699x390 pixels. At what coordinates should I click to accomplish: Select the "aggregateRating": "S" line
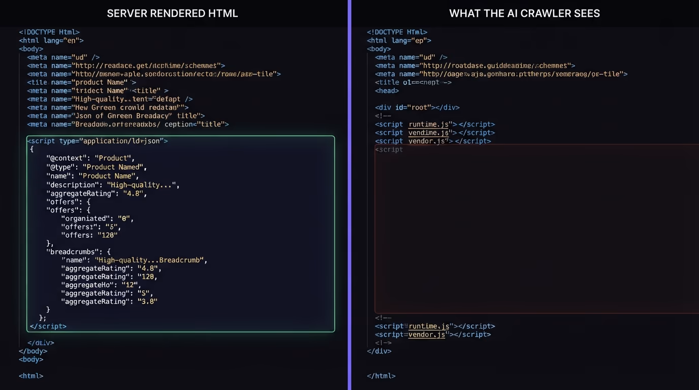(x=107, y=293)
